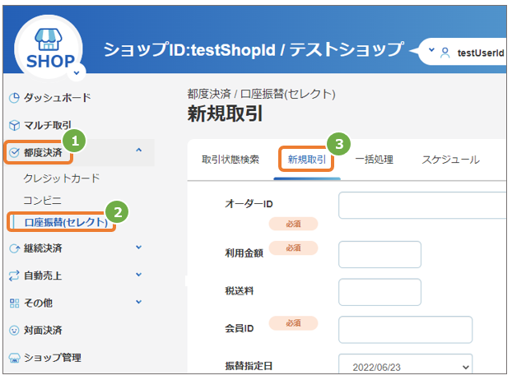Expand the 継続決済 section chevron
512x380 pixels.
(139, 248)
